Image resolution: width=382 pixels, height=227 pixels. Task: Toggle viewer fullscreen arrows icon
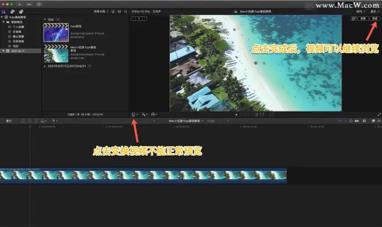(379, 114)
